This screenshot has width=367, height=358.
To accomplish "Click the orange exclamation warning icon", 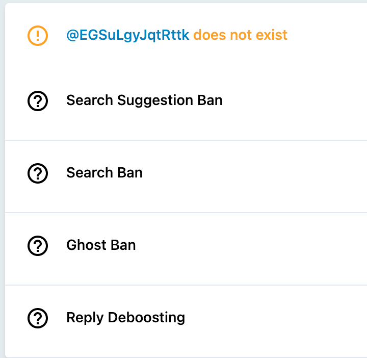I will [x=38, y=36].
